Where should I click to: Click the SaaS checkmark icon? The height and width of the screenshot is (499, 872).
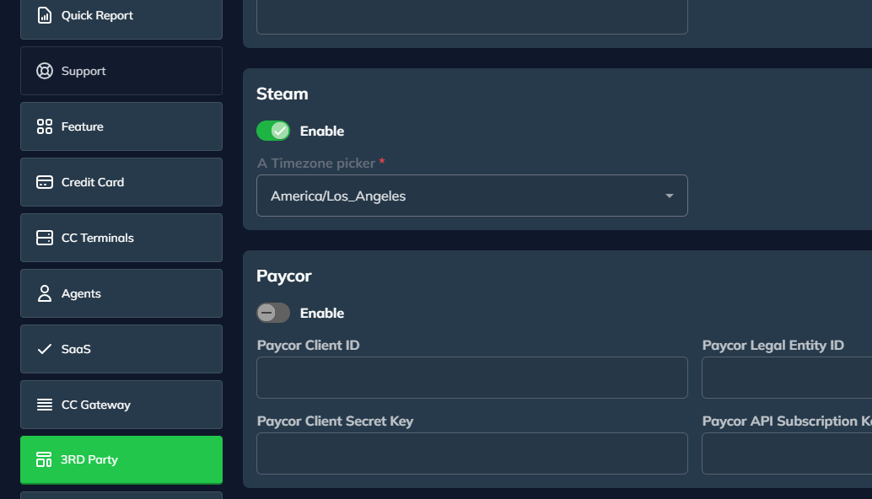[x=45, y=349]
